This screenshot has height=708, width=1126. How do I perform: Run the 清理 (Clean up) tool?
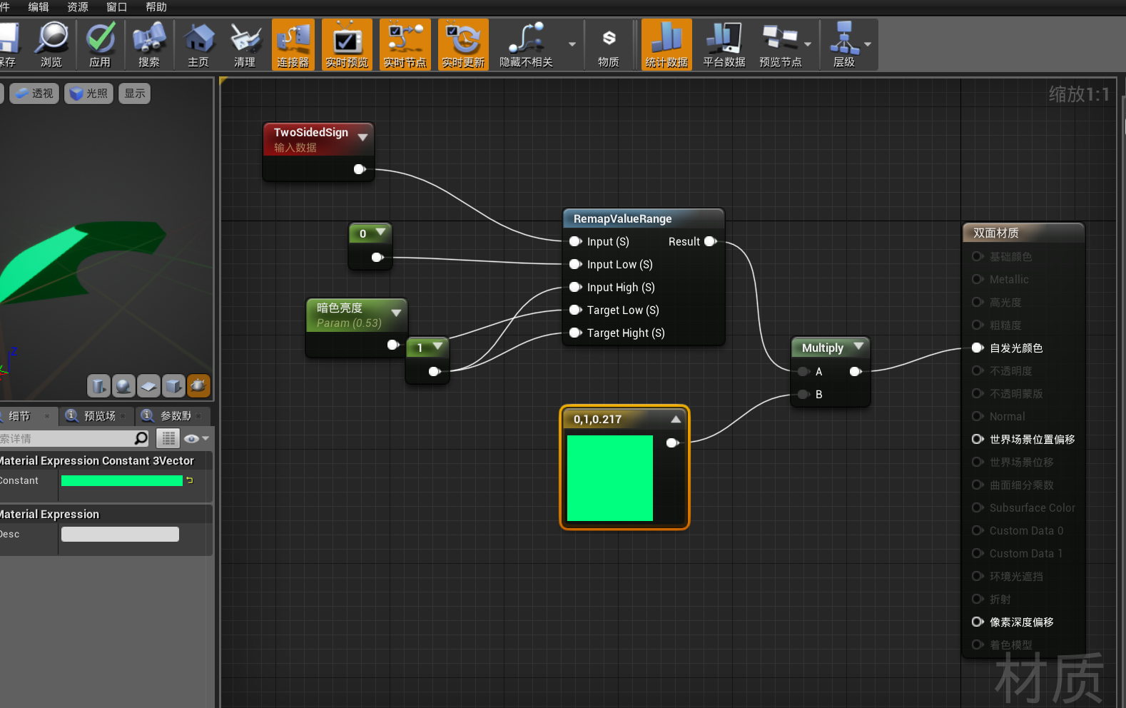click(x=245, y=44)
